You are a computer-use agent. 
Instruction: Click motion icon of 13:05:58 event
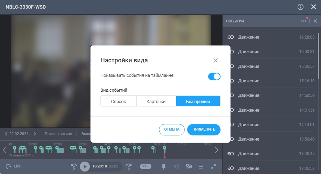click(231, 168)
